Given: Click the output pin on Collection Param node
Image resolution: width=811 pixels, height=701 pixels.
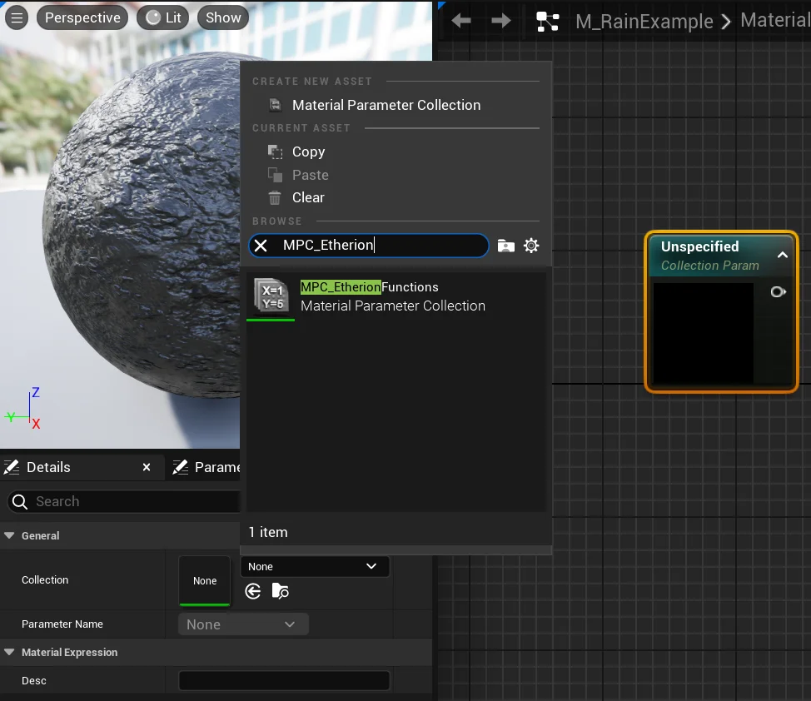Looking at the screenshot, I should (778, 292).
